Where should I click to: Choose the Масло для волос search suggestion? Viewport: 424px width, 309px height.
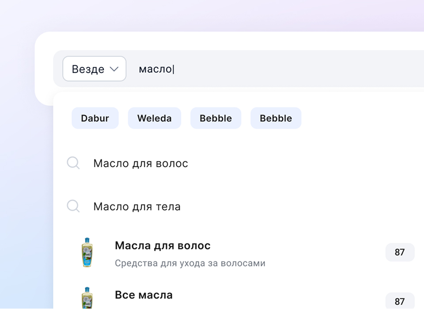[140, 164]
